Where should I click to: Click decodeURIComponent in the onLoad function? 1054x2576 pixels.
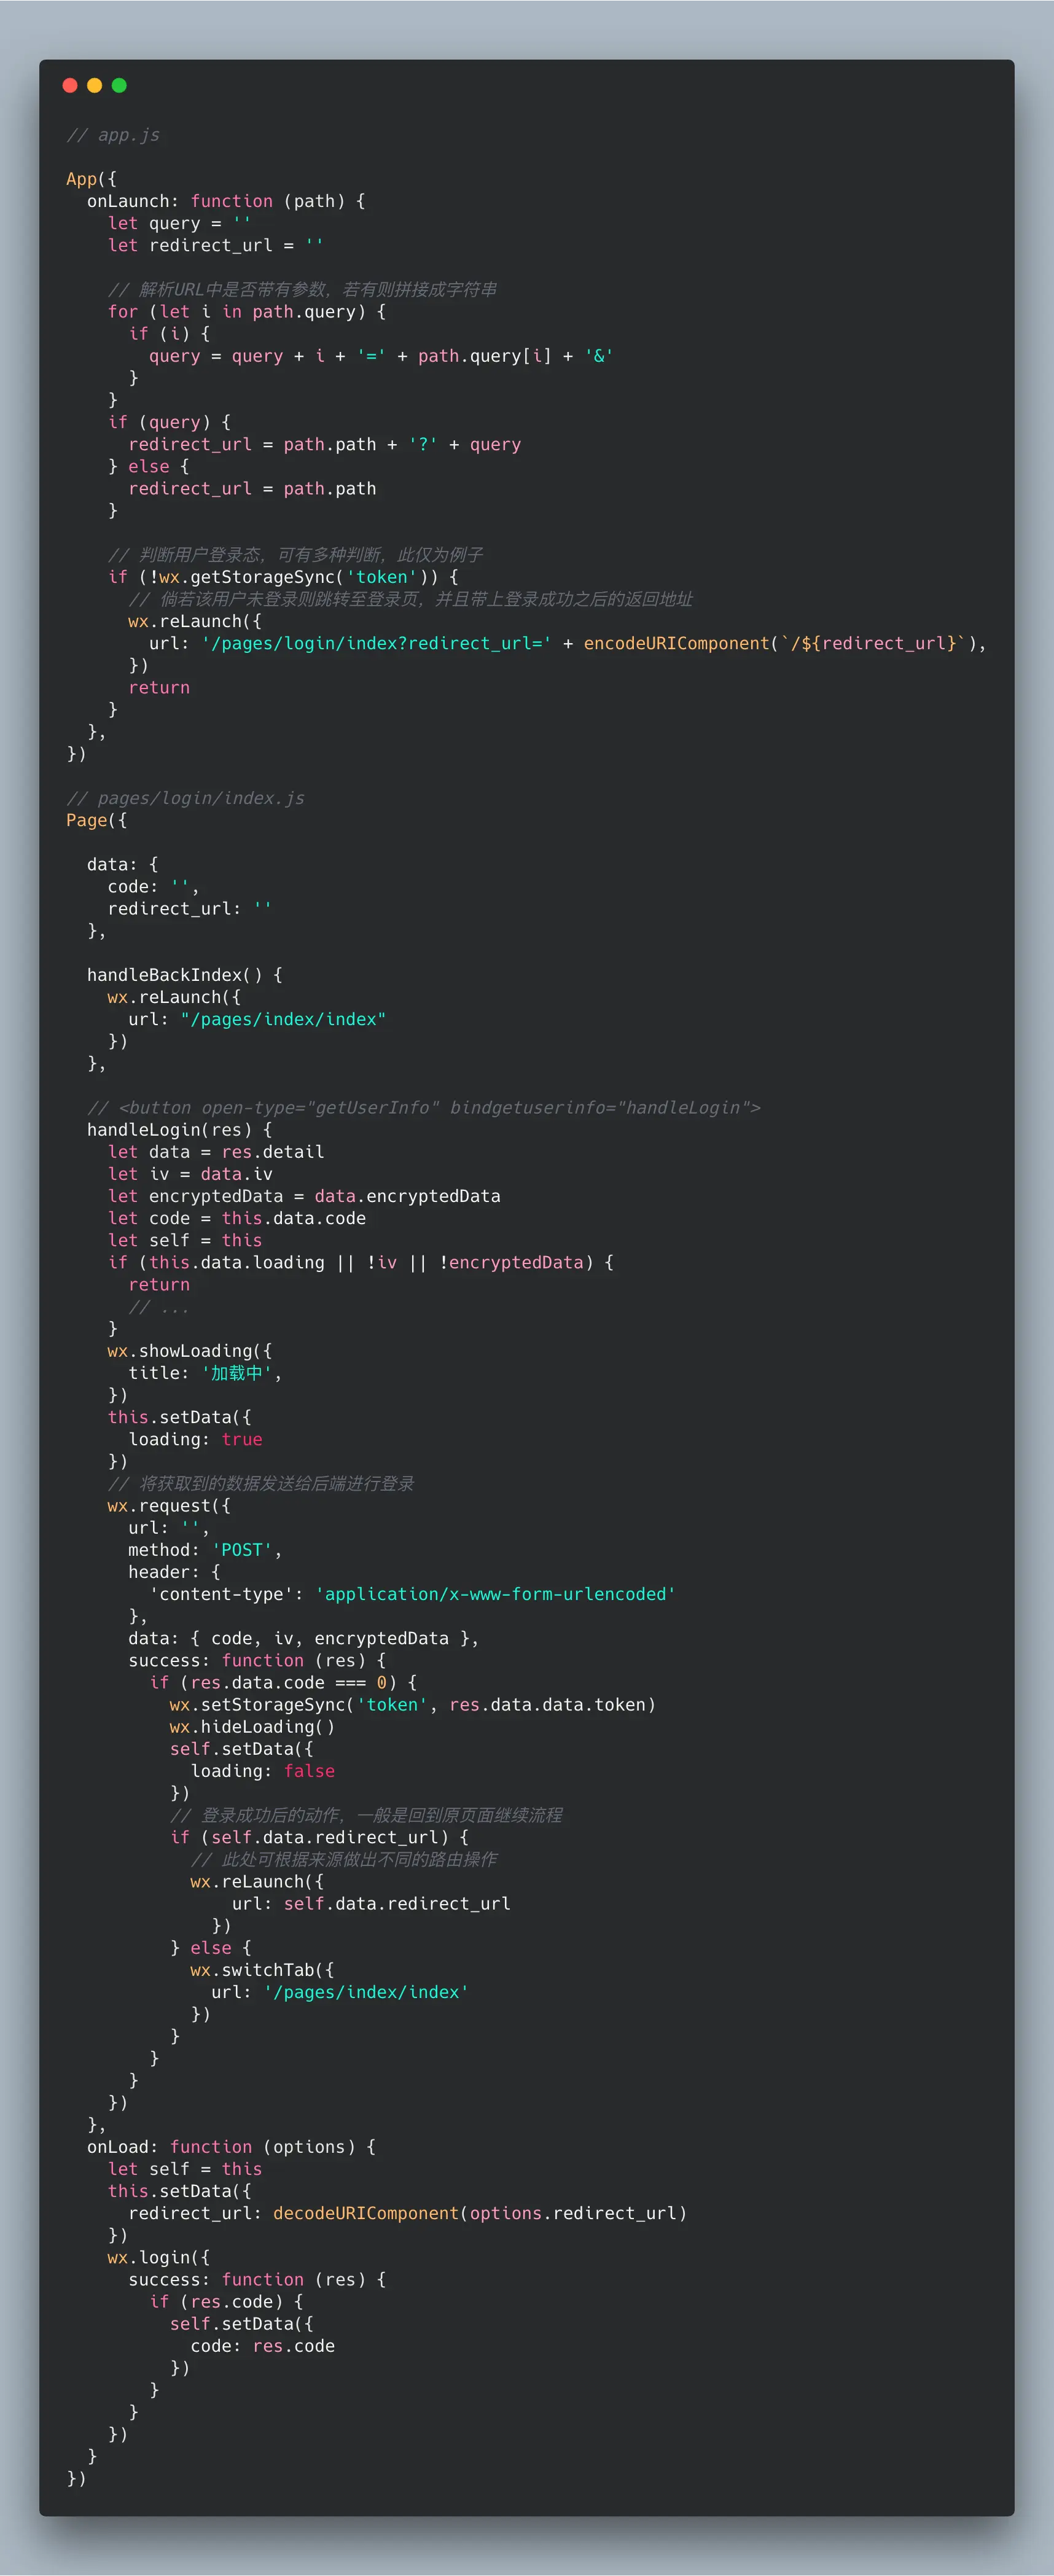[x=366, y=2213]
